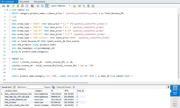The image size is (180, 108).
Task: Sort by the IR% column header
Action: coord(70,91)
